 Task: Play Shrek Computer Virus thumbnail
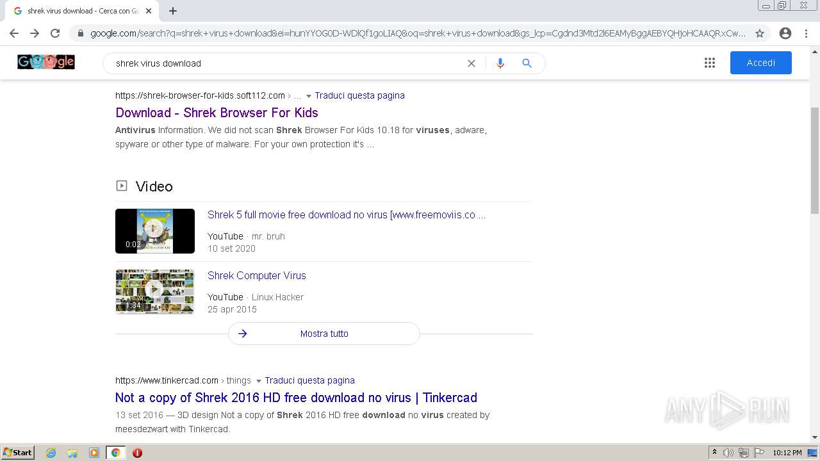pyautogui.click(x=155, y=292)
